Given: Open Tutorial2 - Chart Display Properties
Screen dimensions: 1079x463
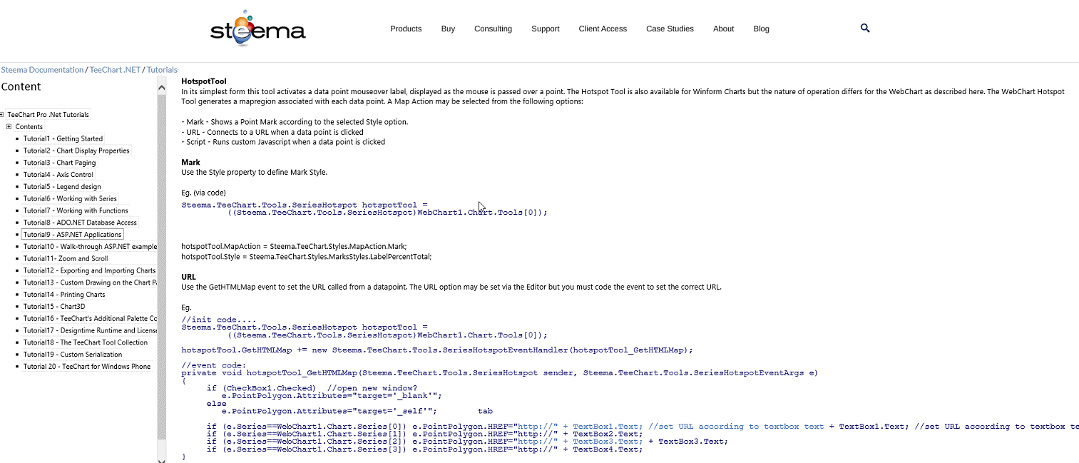Looking at the screenshot, I should coord(76,151).
